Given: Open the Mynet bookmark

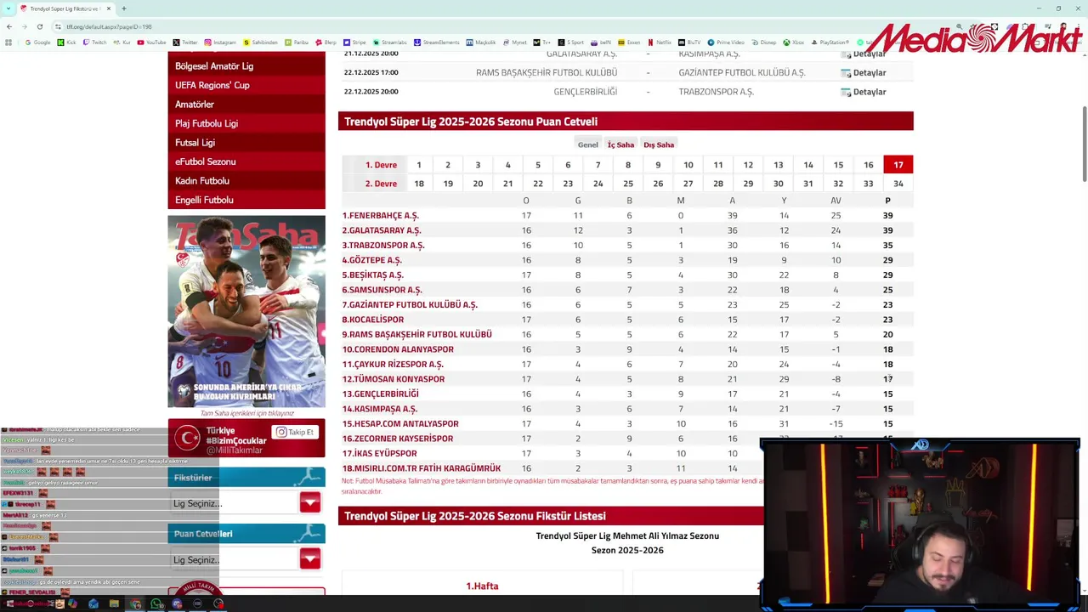Looking at the screenshot, I should pyautogui.click(x=515, y=42).
